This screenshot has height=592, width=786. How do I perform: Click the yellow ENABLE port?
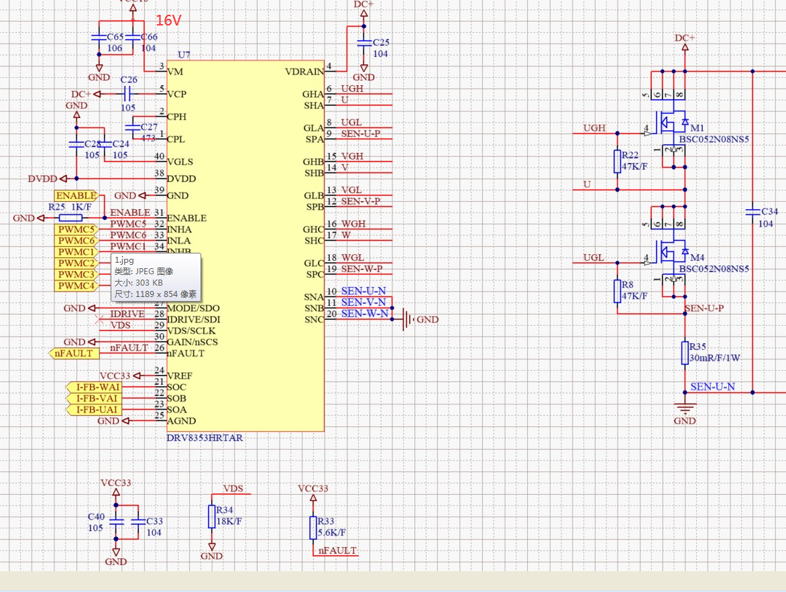(76, 196)
